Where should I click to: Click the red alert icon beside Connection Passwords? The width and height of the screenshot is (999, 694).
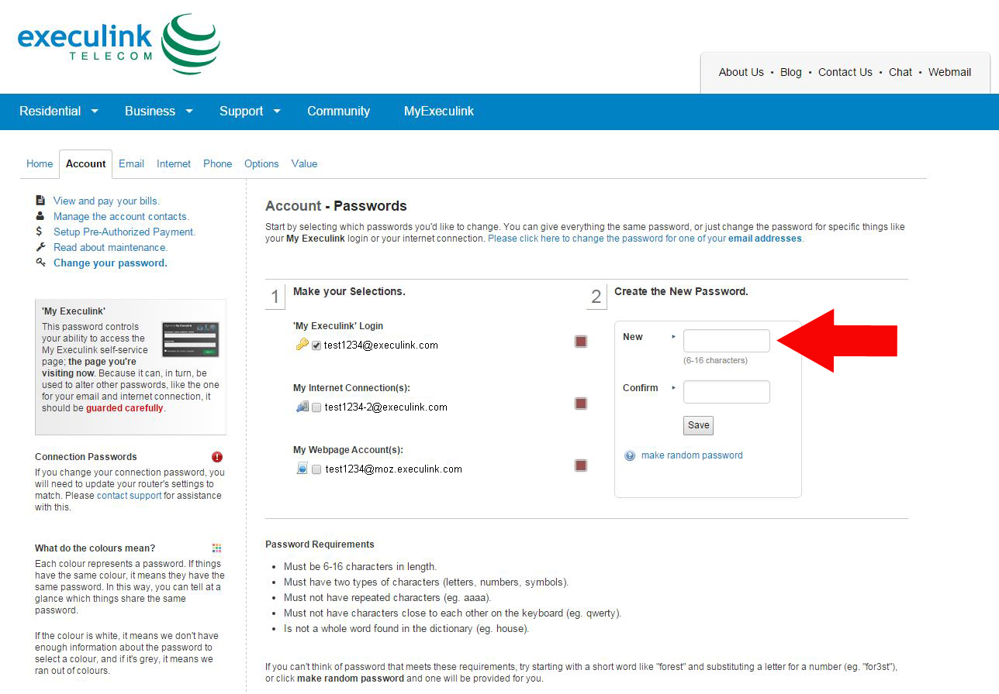pos(217,457)
